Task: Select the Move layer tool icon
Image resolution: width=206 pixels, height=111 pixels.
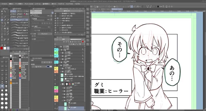Action: [x=2, y=17]
